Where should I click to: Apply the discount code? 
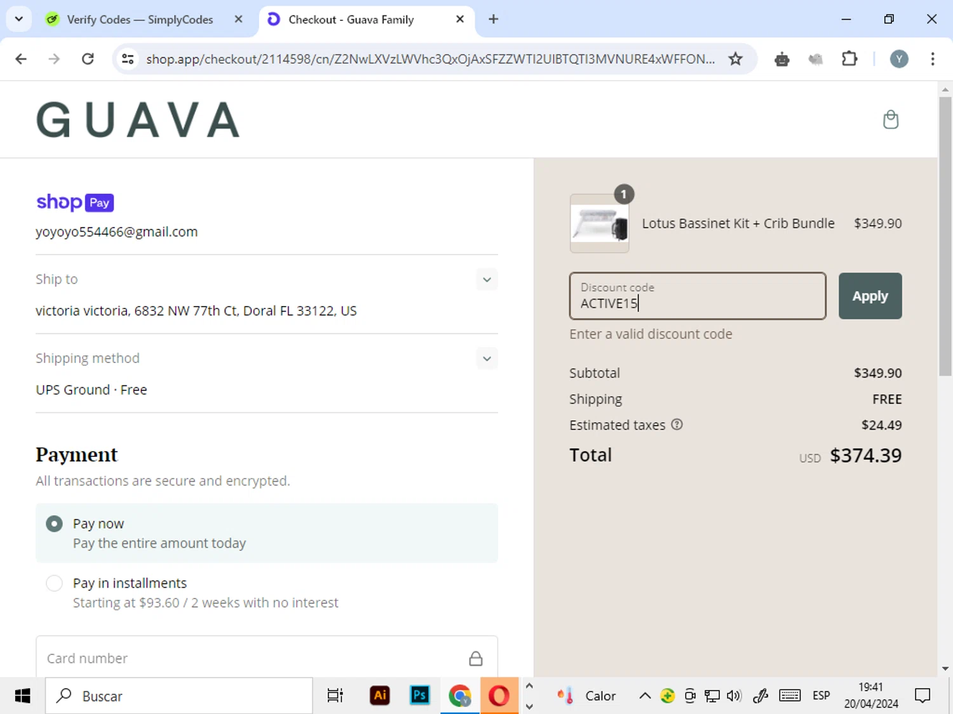[x=870, y=296]
